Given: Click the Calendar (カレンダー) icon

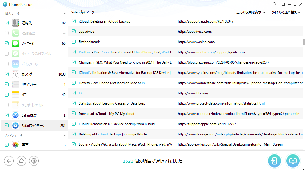Looking at the screenshot, I should click(x=15, y=74).
